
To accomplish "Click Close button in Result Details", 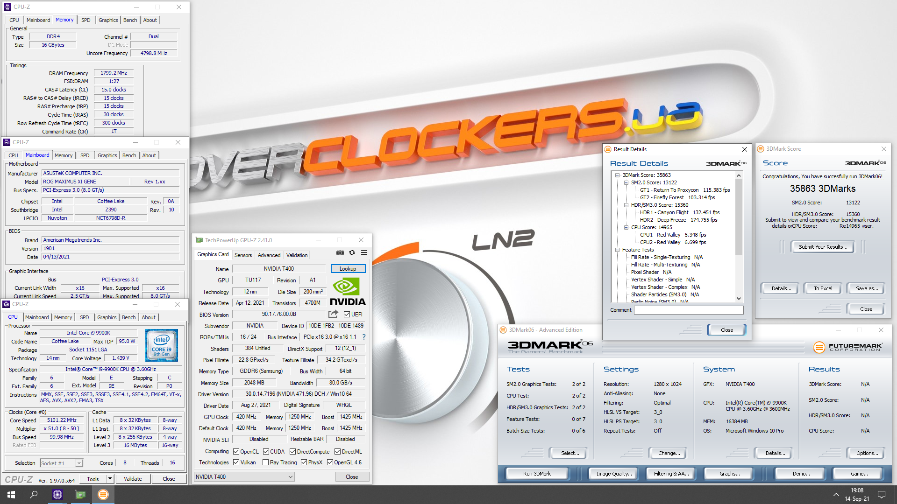I will pos(727,330).
